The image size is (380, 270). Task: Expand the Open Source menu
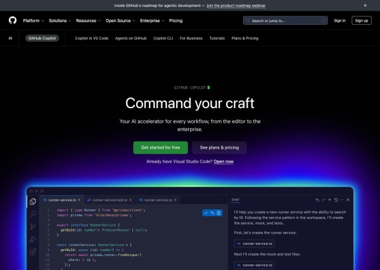pyautogui.click(x=120, y=21)
